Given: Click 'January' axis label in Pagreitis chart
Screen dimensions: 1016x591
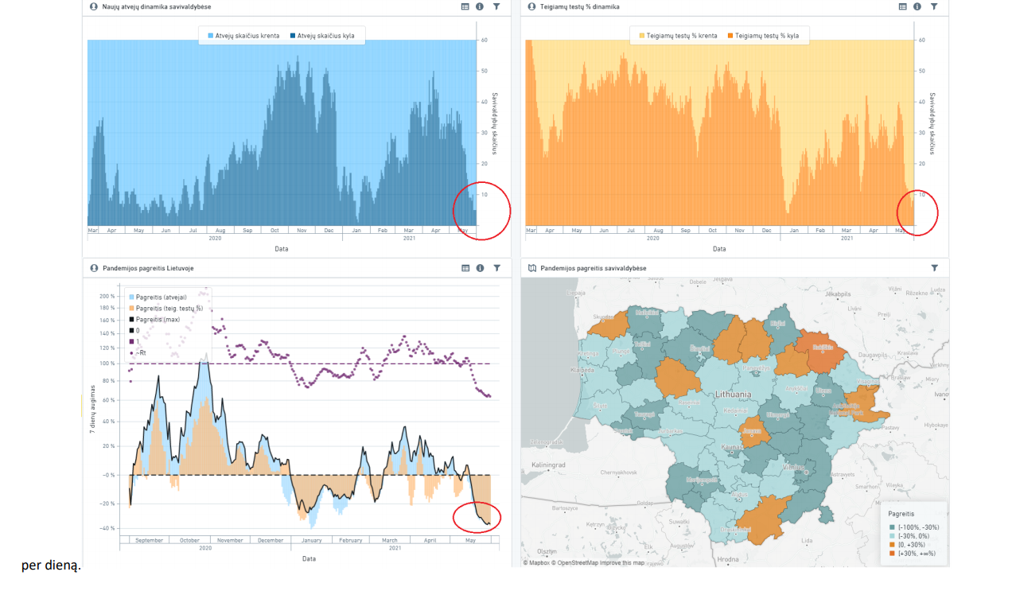Looking at the screenshot, I should (310, 540).
